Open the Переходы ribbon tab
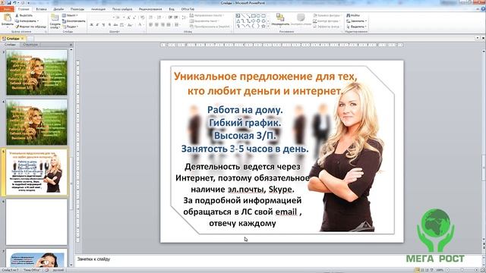Viewport: 486px width, 273px height. tap(77, 9)
